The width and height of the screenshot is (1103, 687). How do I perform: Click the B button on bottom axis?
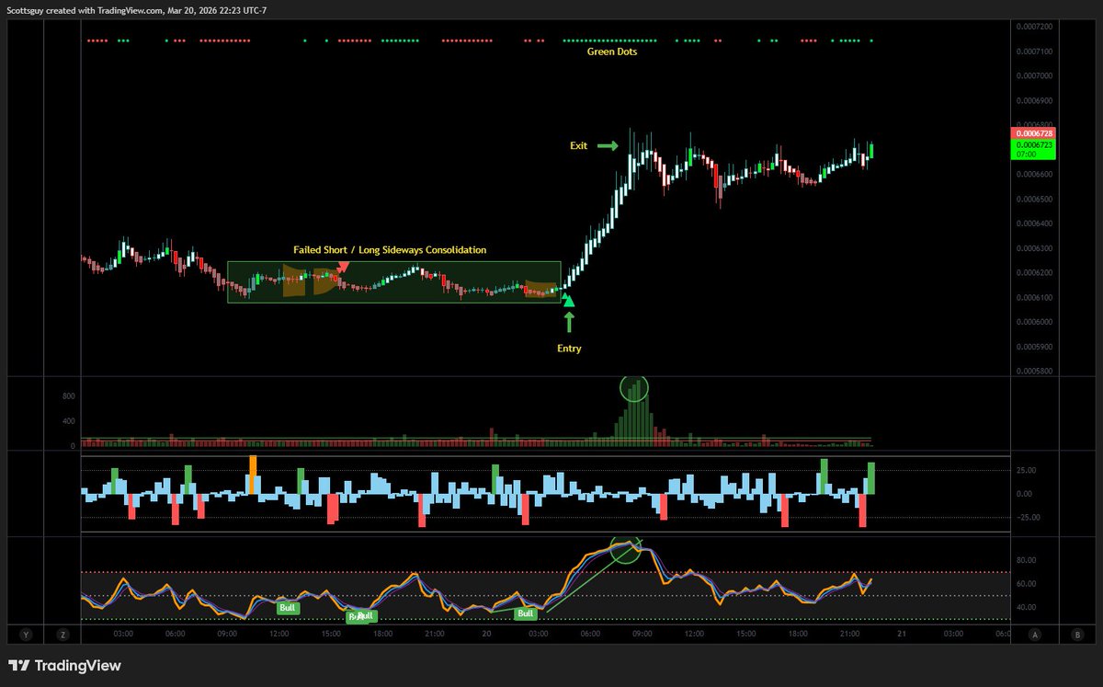1077,634
